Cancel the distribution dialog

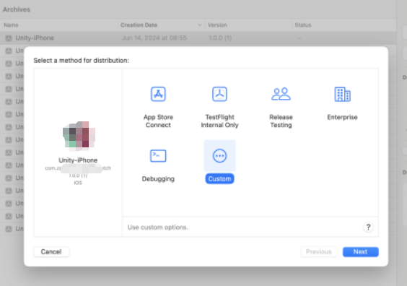[x=51, y=252]
